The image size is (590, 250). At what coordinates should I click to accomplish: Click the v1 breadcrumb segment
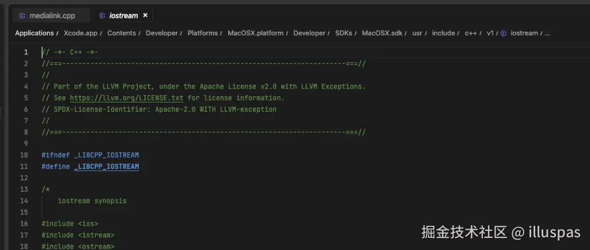click(490, 33)
